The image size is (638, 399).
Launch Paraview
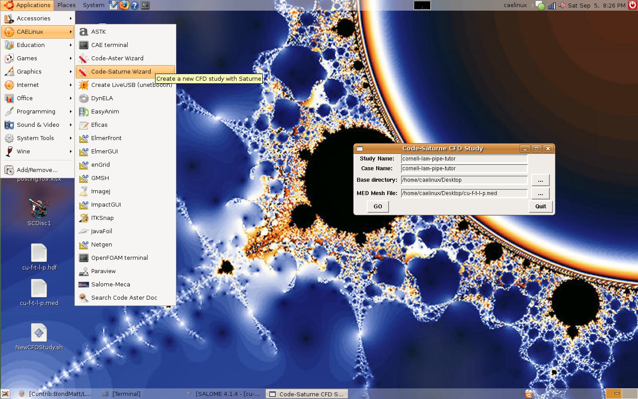125,271
